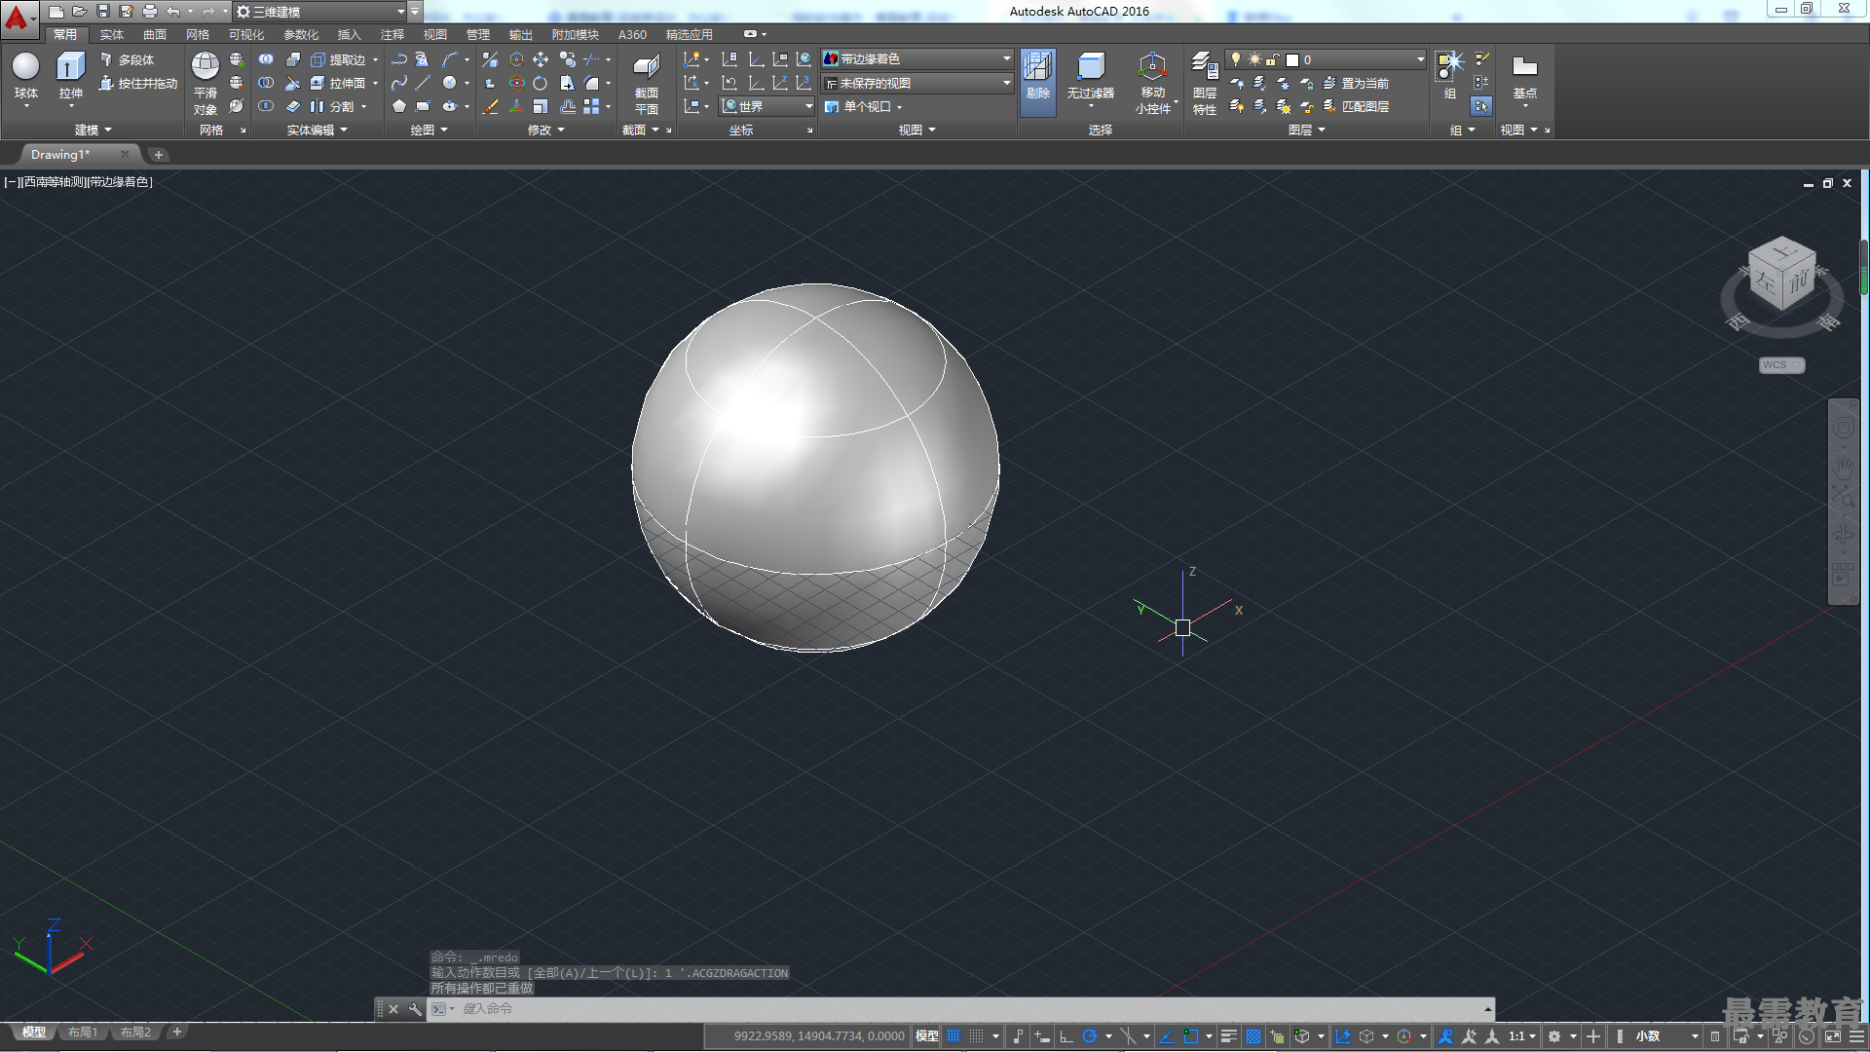
Task: Click viewport label controls [西南等轴测]
Action: pyautogui.click(x=54, y=182)
